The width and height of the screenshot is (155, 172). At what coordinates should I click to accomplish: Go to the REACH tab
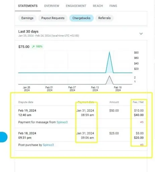click(98, 6)
